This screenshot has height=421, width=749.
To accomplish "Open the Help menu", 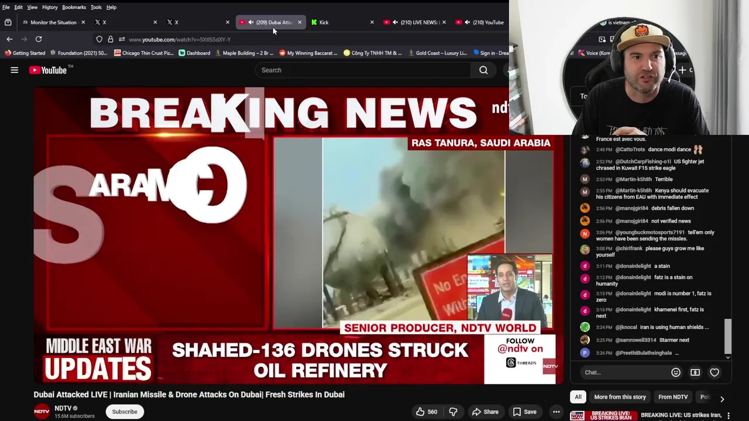I will [111, 7].
